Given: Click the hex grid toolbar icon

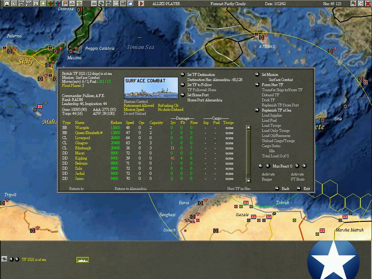Looking at the screenshot, I should click(123, 3).
